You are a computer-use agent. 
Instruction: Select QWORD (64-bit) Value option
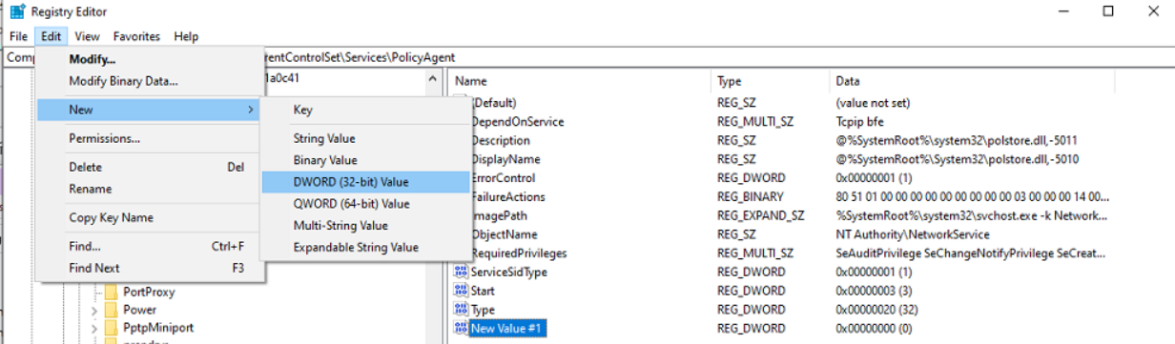[x=352, y=204]
